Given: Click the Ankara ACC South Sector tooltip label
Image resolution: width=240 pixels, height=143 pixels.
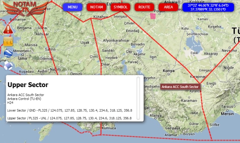Looking at the screenshot, I should click(x=180, y=87).
